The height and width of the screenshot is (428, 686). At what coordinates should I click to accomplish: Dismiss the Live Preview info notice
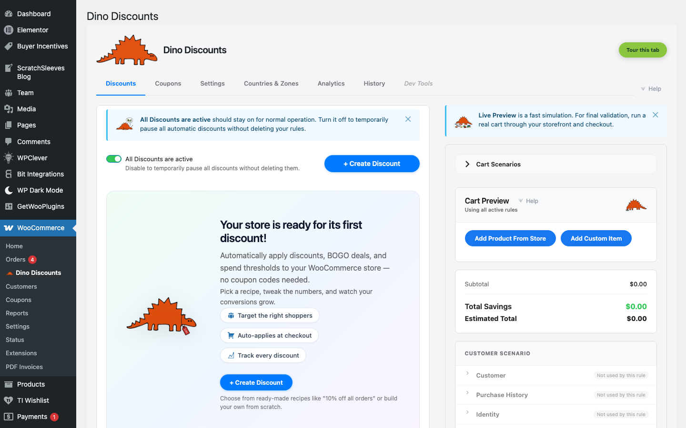point(656,115)
